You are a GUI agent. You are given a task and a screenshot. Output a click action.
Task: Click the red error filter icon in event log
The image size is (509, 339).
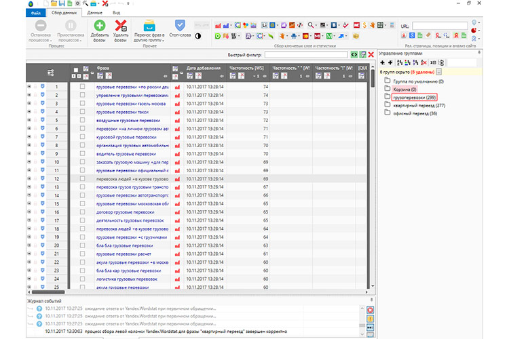[x=370, y=310]
